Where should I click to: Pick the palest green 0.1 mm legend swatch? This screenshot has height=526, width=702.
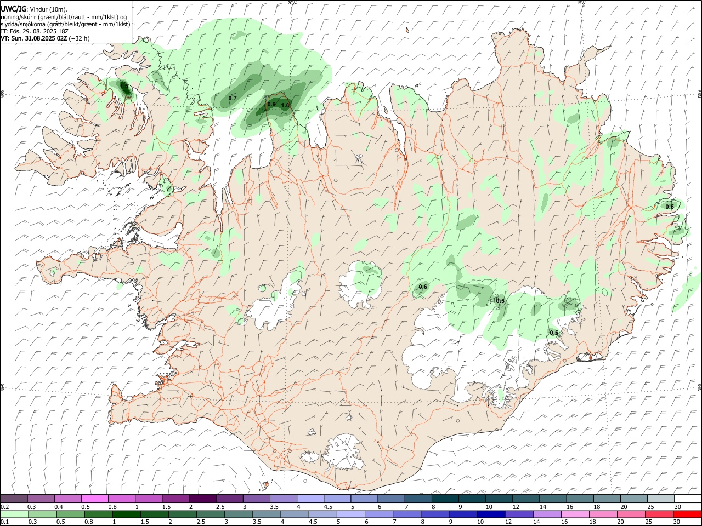(x=14, y=514)
